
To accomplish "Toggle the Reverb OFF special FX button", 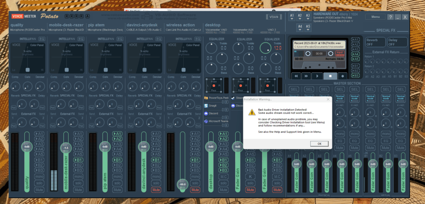I will coord(376,42).
